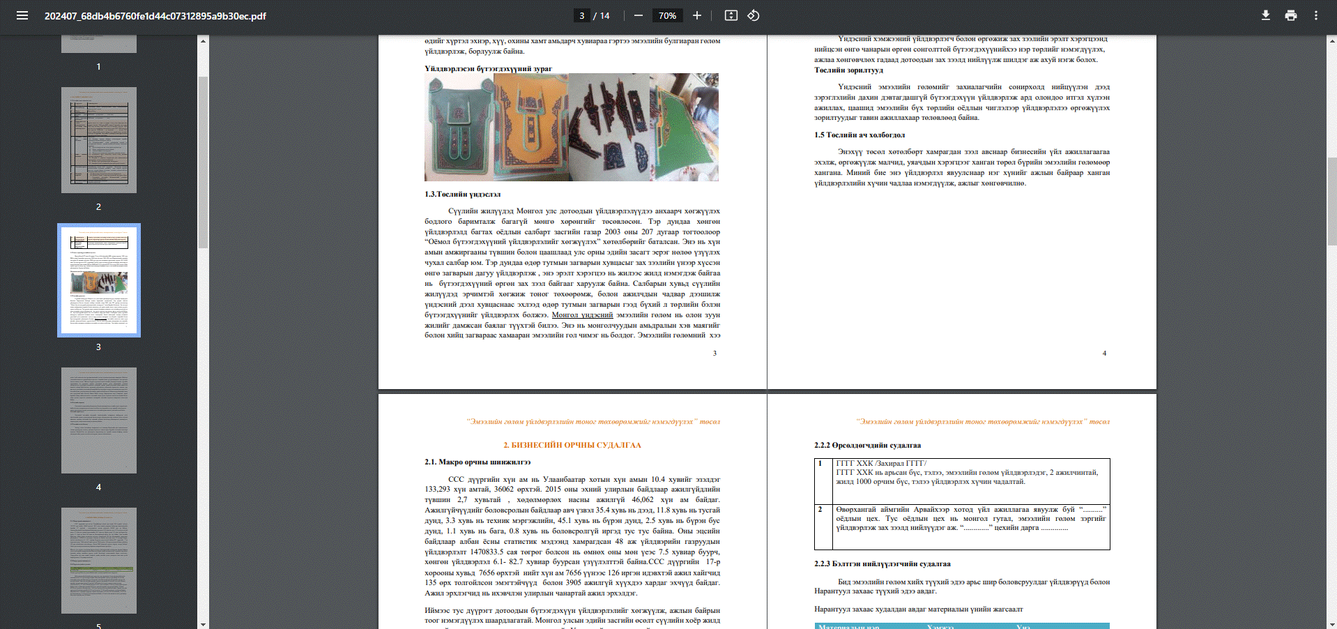Edit the 70% zoom level field
The image size is (1337, 629).
point(667,15)
